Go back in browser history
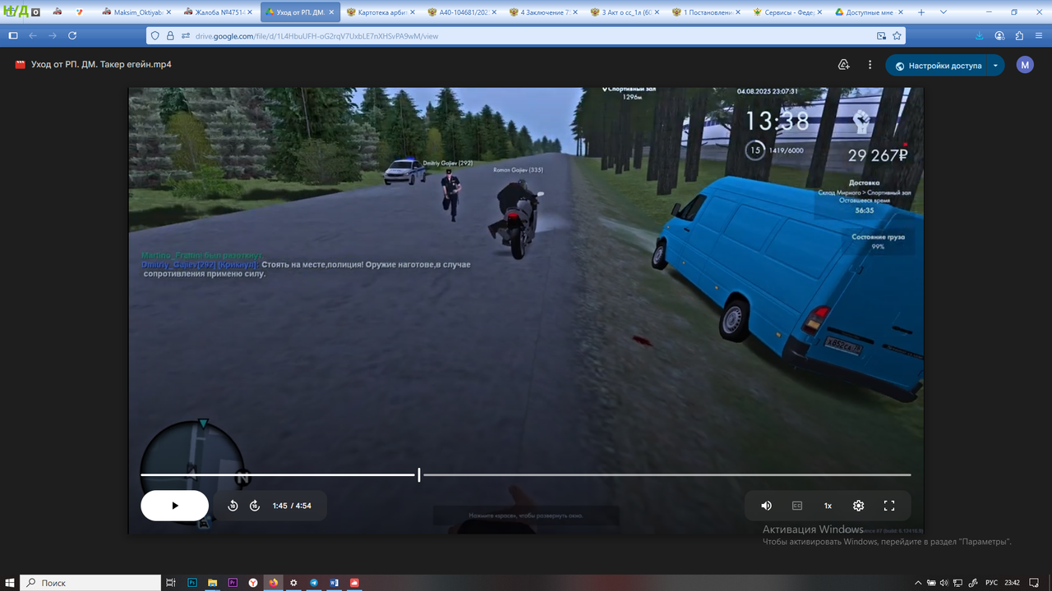The height and width of the screenshot is (591, 1052). (x=33, y=35)
